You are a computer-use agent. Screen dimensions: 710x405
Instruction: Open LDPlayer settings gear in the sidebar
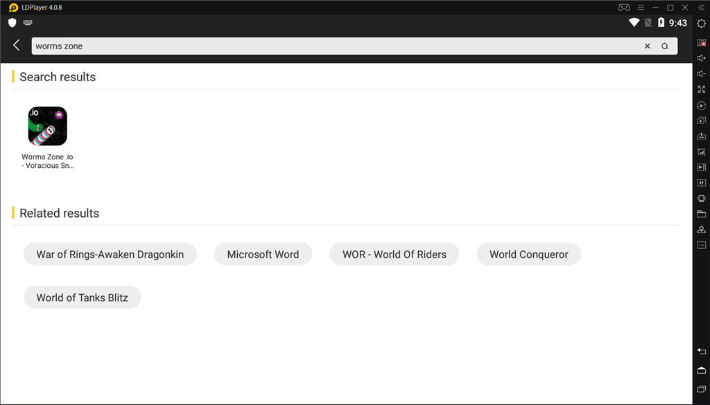point(701,24)
